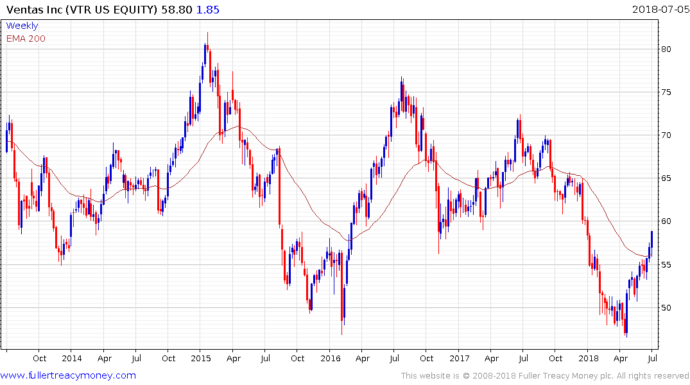
Task: Click the 60 price axis label
Action: pos(666,221)
